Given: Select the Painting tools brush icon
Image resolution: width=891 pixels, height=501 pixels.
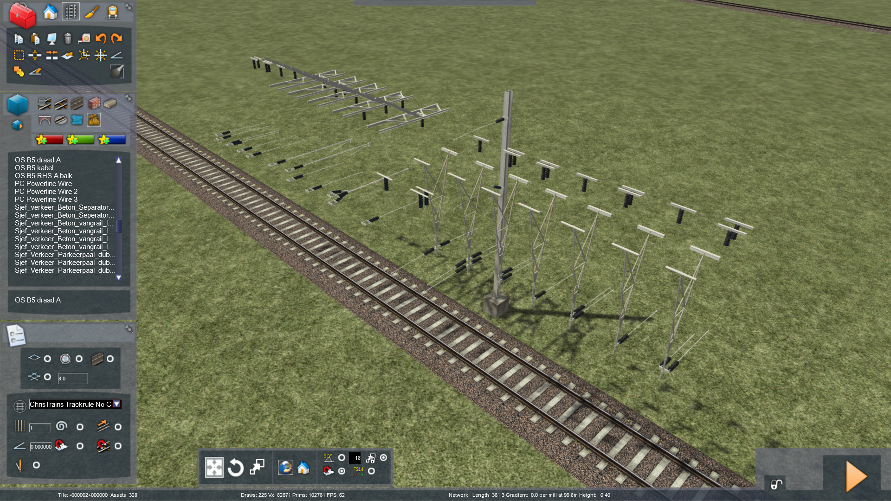Looking at the screenshot, I should (91, 12).
